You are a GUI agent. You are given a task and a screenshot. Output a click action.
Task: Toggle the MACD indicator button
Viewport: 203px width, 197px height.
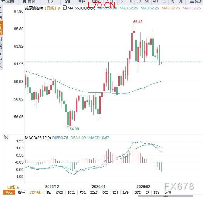click(x=59, y=192)
